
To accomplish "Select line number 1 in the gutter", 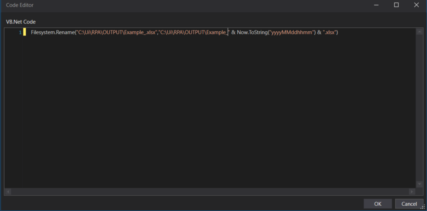I will tap(20, 33).
